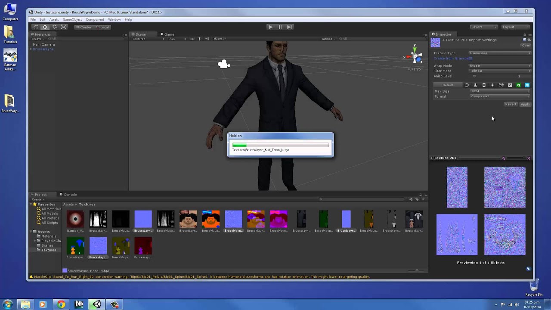Select the Rotate tool
551x310 pixels.
pyautogui.click(x=54, y=27)
